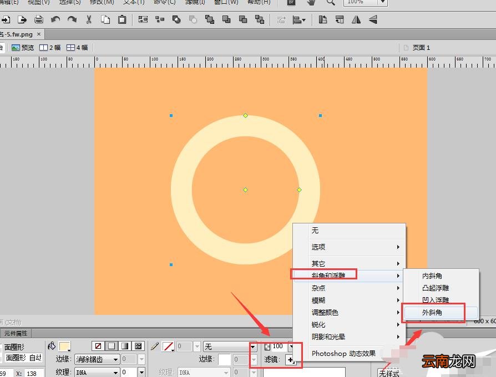This screenshot has width=496, height=377.
Task: Set fill to No Fill
Action: click(x=98, y=346)
